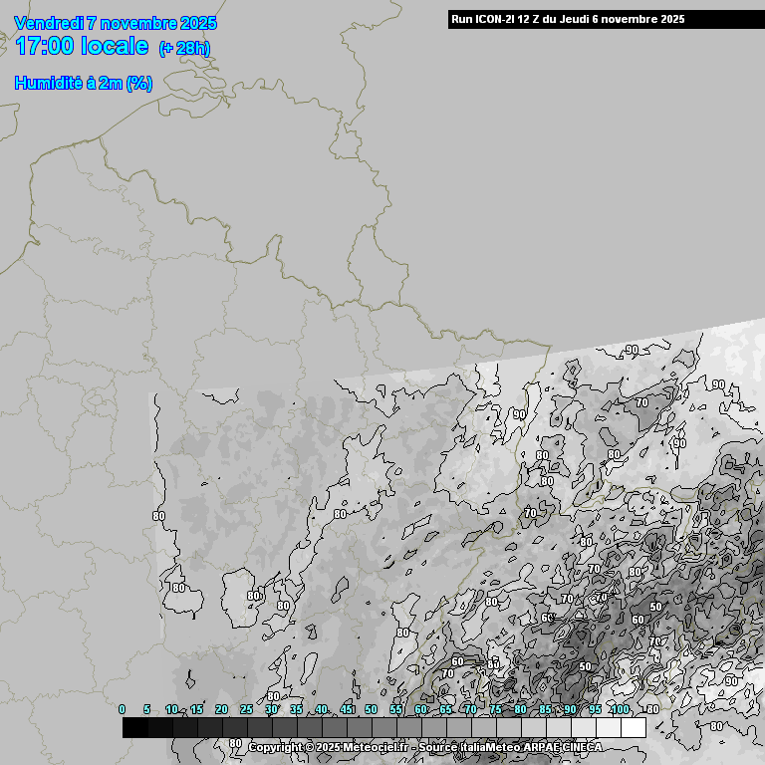Click the '17:00 locale' time label
The image size is (765, 765).
(82, 46)
